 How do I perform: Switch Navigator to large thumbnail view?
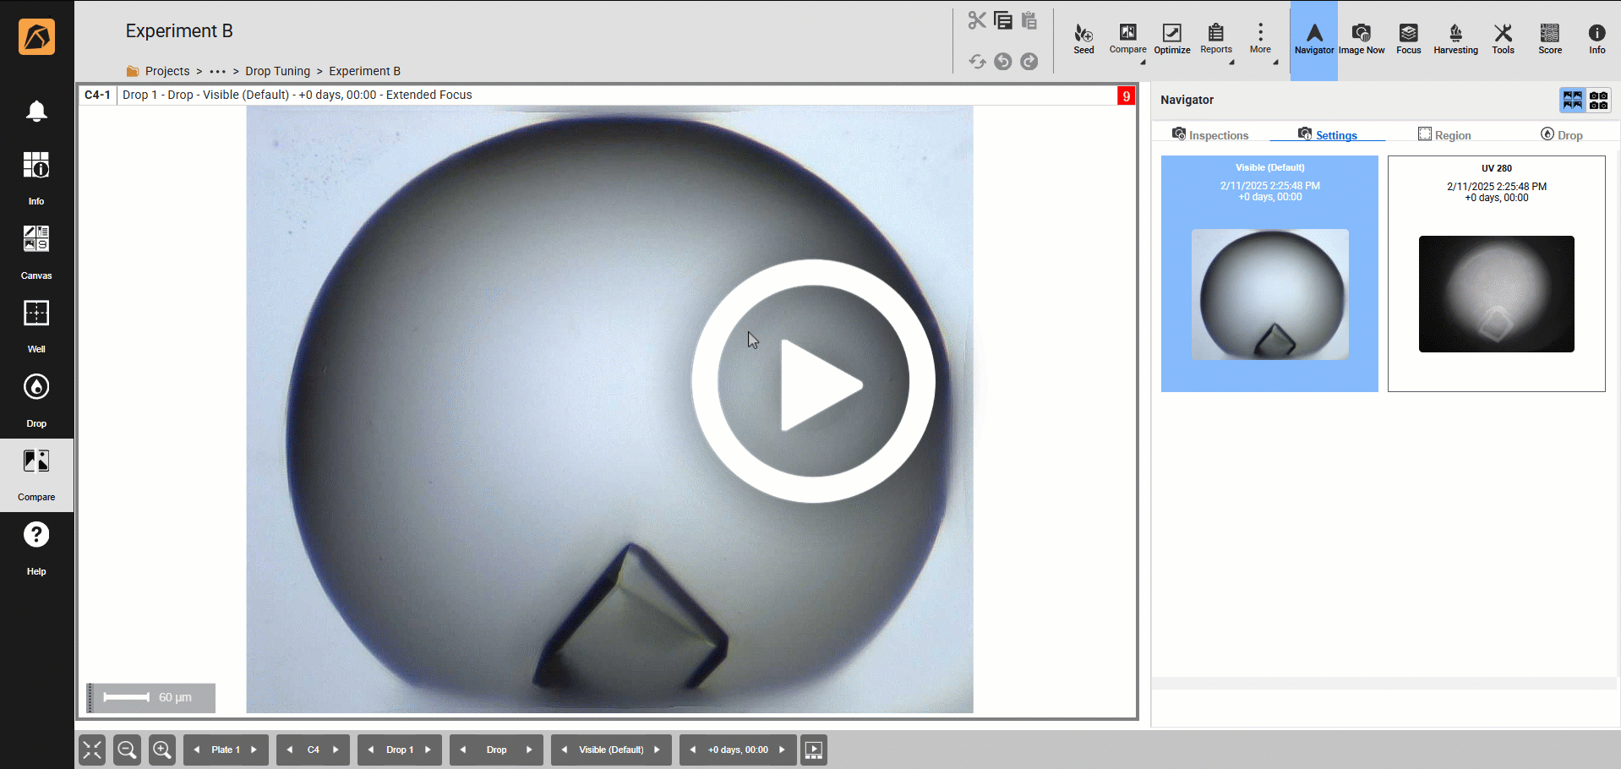click(1572, 101)
